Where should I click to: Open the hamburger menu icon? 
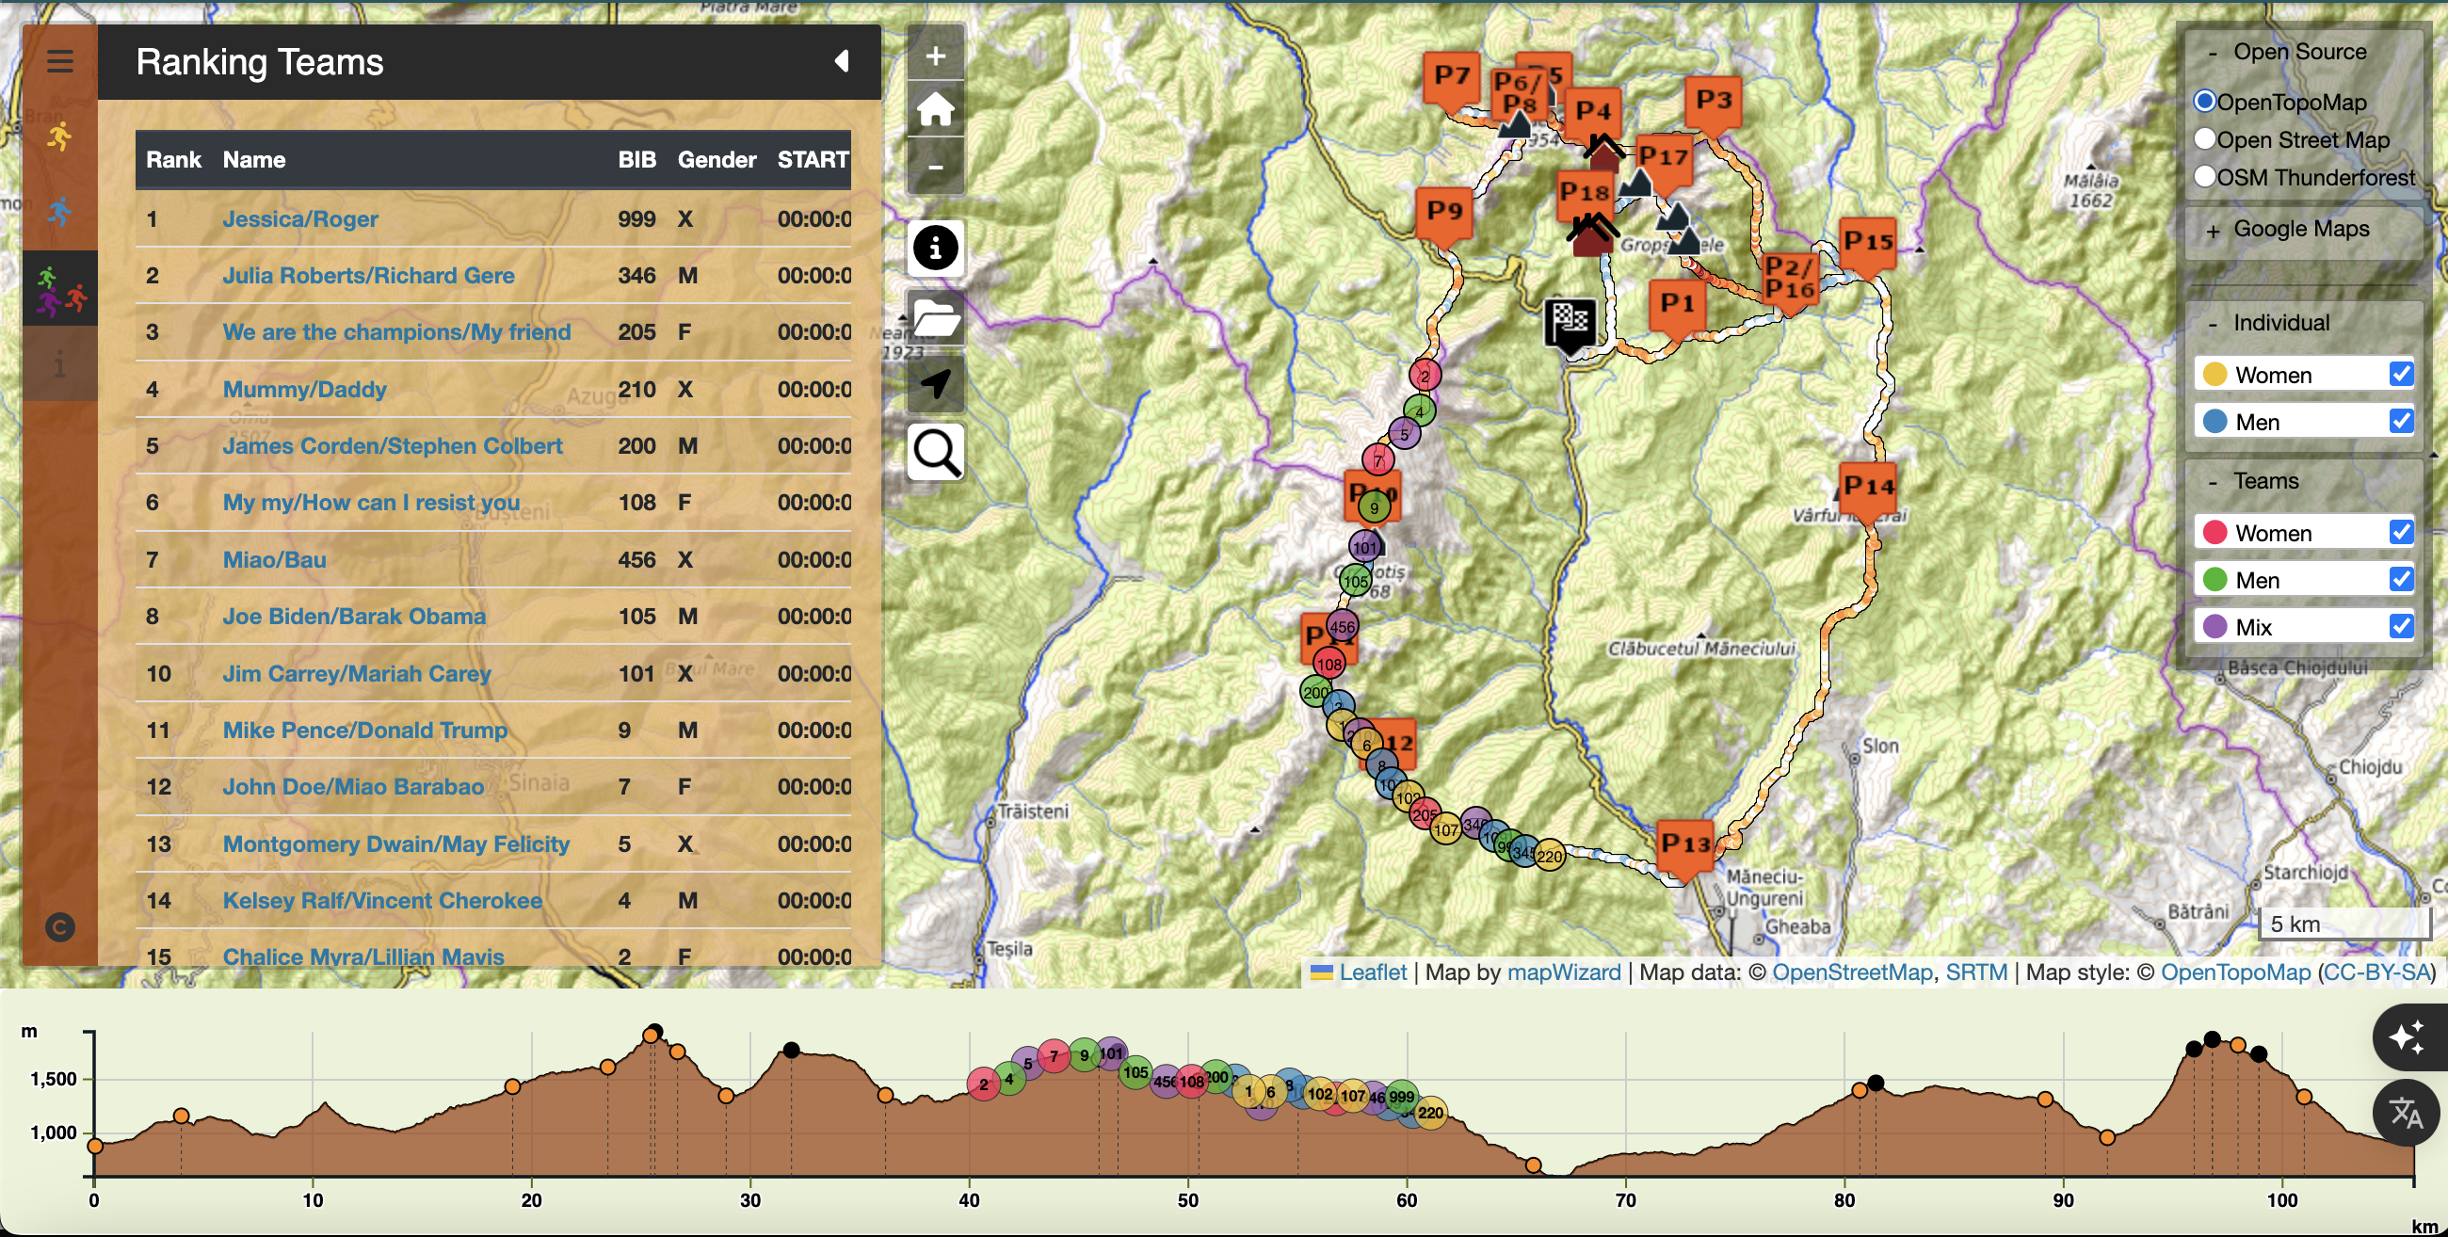click(60, 62)
